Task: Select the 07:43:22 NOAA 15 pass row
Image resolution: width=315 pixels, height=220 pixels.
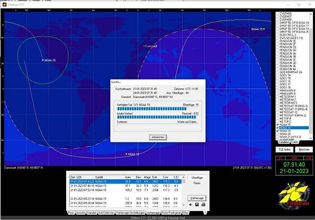Action: coord(125,182)
